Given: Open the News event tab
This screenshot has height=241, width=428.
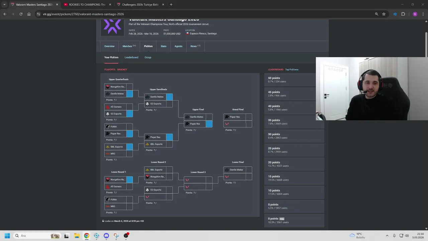Looking at the screenshot, I should [195, 46].
